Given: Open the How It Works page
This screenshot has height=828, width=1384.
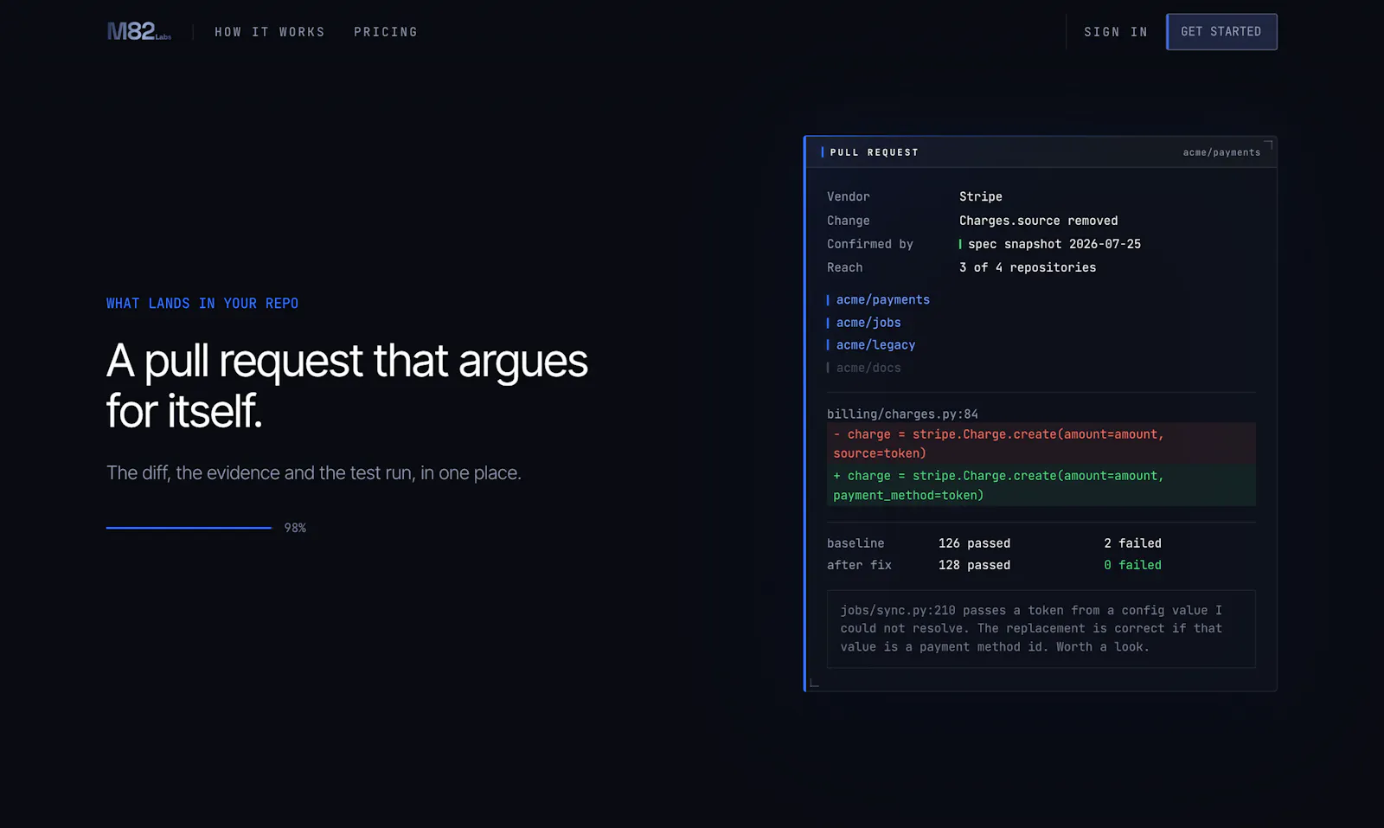Looking at the screenshot, I should [270, 32].
